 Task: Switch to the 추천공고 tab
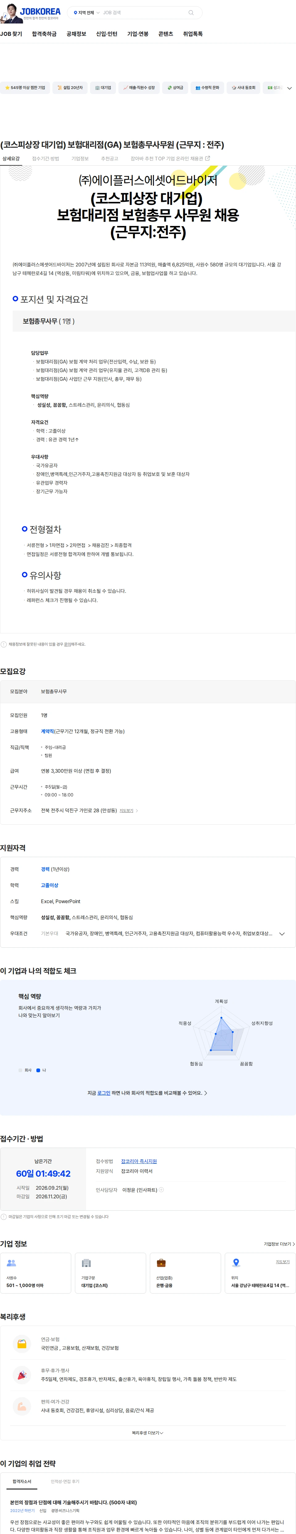109,159
